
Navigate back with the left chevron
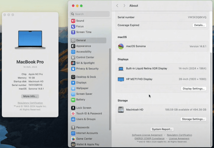click(117, 6)
